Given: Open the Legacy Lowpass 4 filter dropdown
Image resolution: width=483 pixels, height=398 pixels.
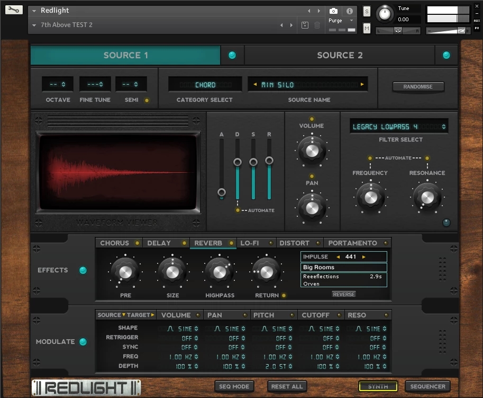Looking at the screenshot, I should point(399,127).
